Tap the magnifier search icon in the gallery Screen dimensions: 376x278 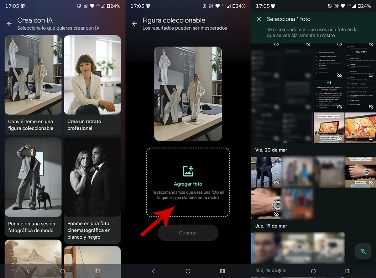pyautogui.click(x=363, y=251)
